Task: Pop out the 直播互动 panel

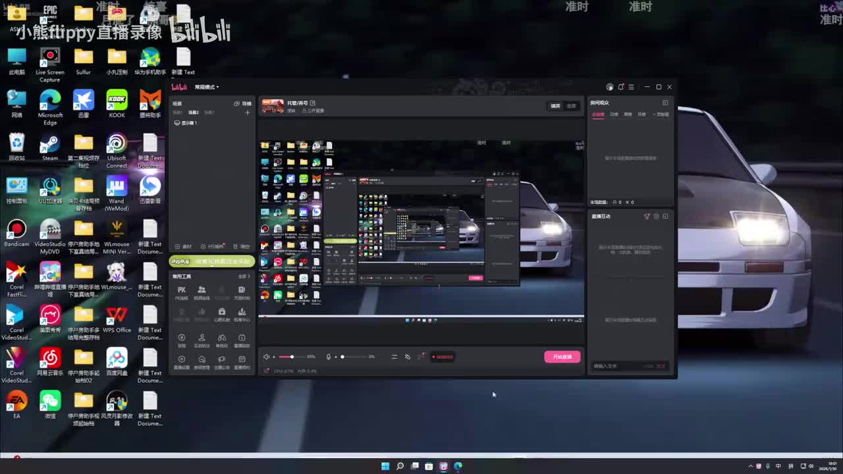Action: [665, 216]
